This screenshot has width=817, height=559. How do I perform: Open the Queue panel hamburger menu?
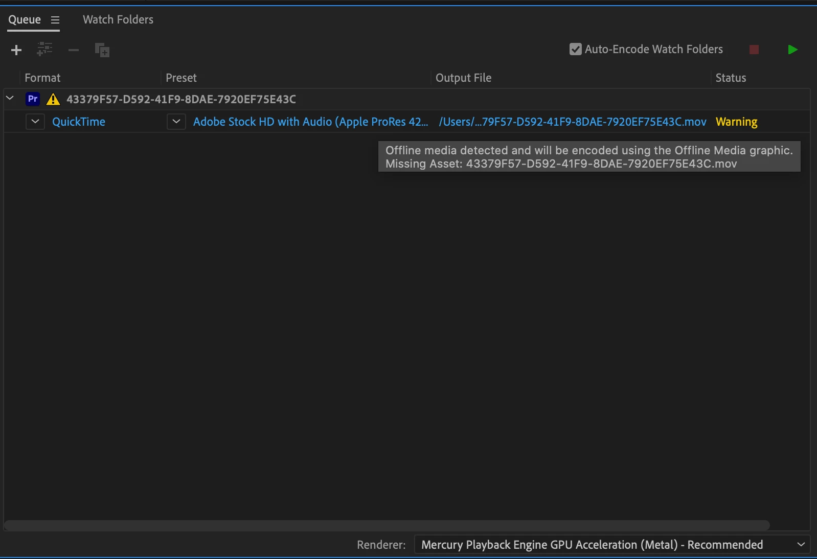[x=55, y=20]
